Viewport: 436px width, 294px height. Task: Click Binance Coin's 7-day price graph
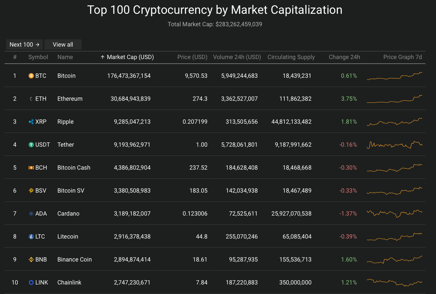(x=395, y=260)
